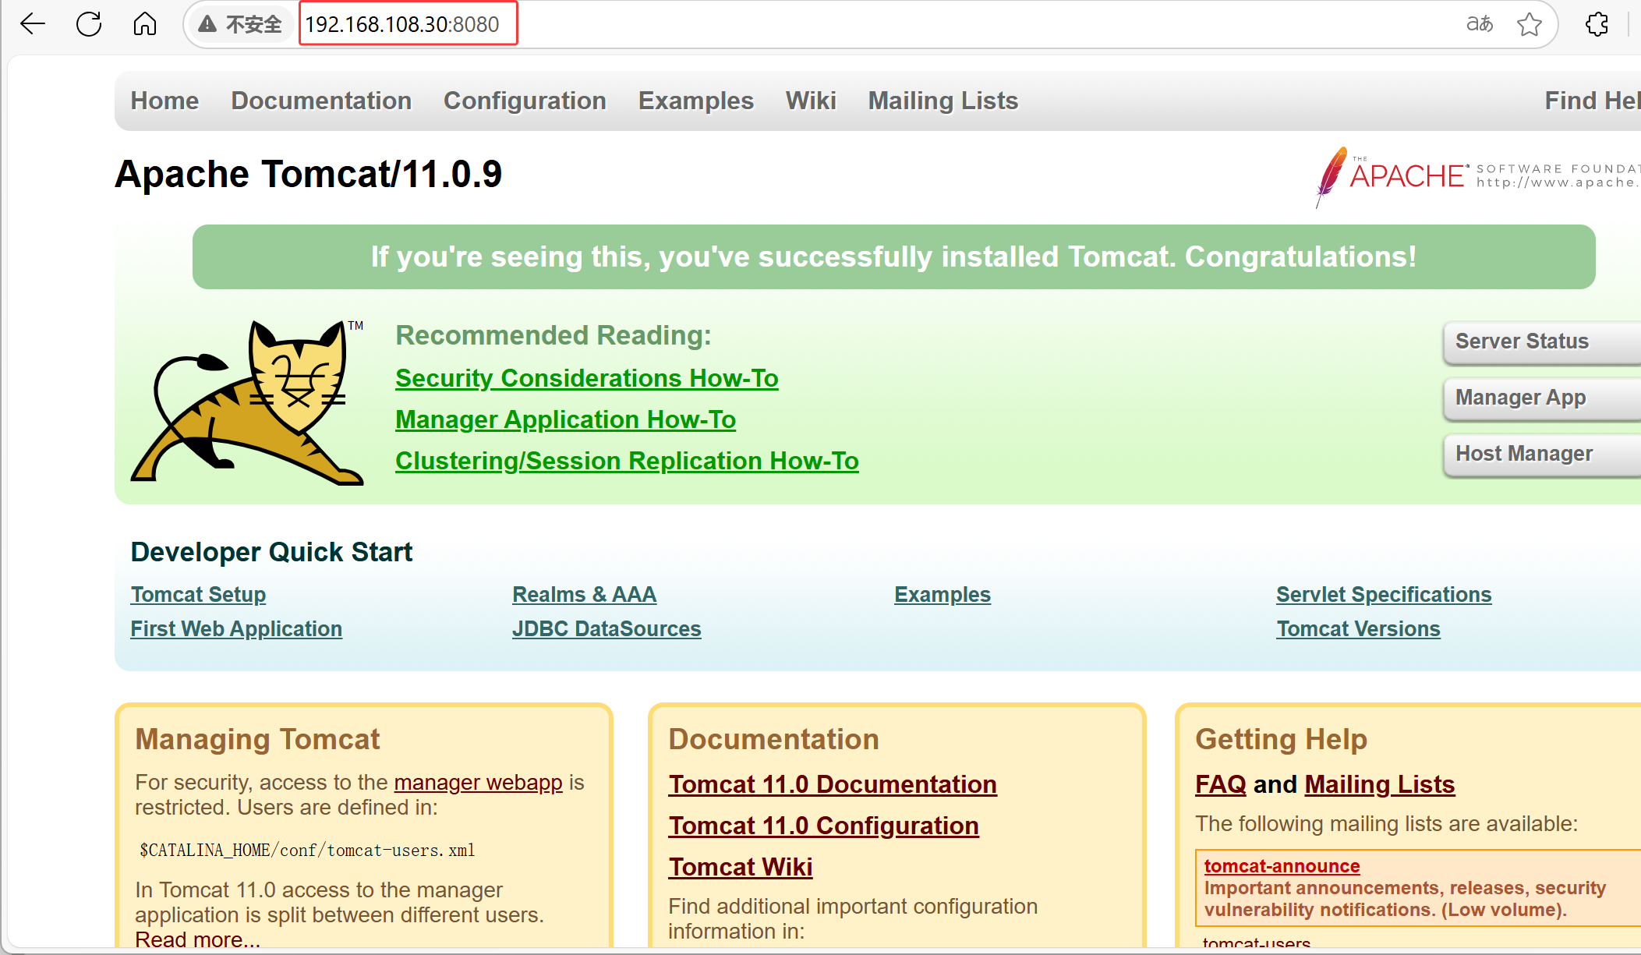Open the tomcat-announce mailing list link
The width and height of the screenshot is (1641, 955).
click(1282, 866)
